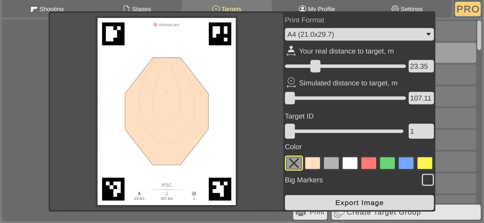Edit real distance value 23.35
The height and width of the screenshot is (223, 484).
[x=421, y=66]
